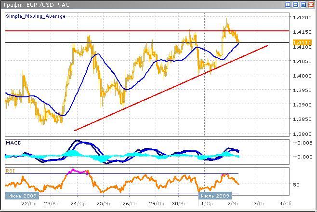
Task: Click the Июль 2009 month marker
Action: click(x=214, y=196)
